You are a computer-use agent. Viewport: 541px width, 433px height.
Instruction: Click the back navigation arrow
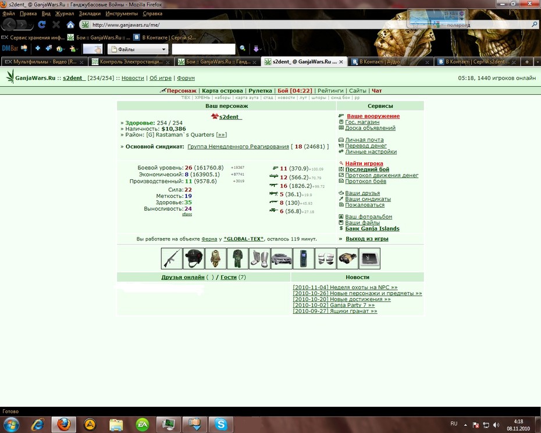(9, 24)
